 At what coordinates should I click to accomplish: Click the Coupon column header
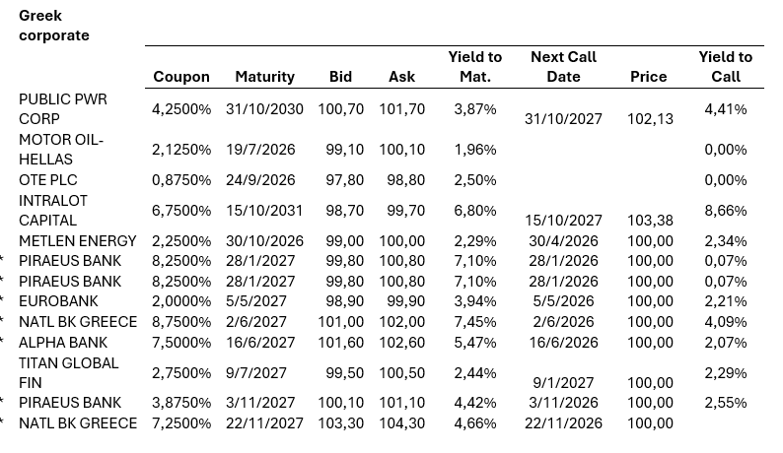click(181, 77)
